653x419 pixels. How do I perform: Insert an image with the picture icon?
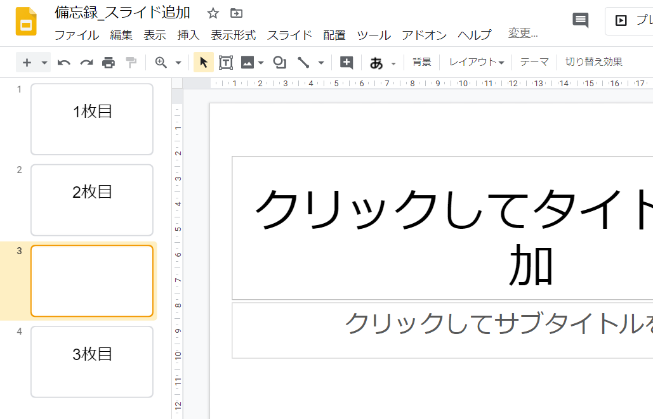coord(247,63)
